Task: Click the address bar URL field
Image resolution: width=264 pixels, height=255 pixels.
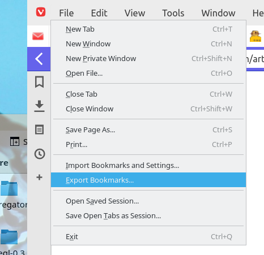Action: pyautogui.click(x=255, y=59)
